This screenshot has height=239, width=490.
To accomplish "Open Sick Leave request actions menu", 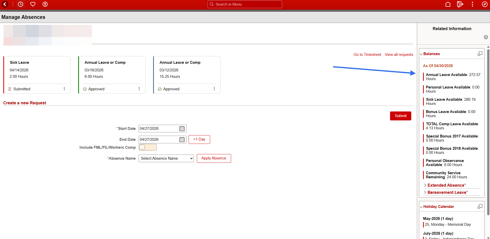I will click(x=64, y=89).
